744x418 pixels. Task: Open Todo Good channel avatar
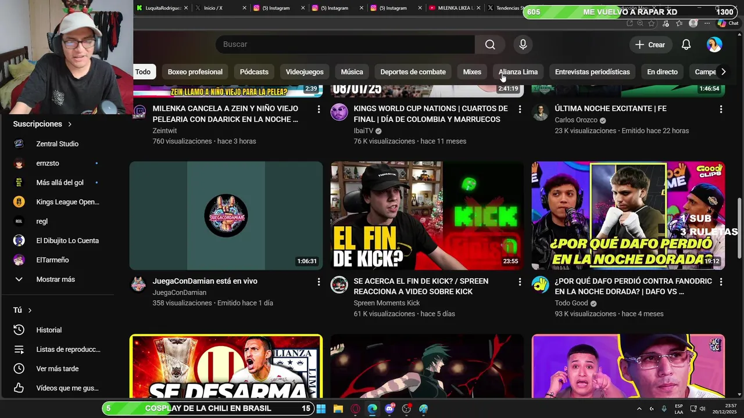[541, 284]
